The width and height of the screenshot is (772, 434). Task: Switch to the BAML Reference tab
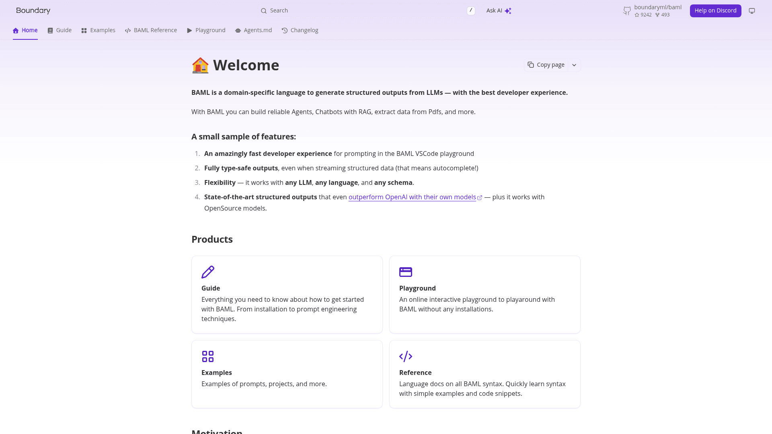point(151,31)
